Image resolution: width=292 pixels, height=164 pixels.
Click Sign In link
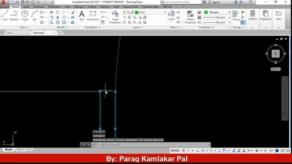(216, 2)
